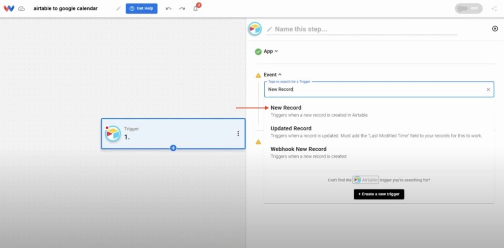The height and width of the screenshot is (248, 504).
Task: Click the cloud save status icon
Action: (x=21, y=9)
